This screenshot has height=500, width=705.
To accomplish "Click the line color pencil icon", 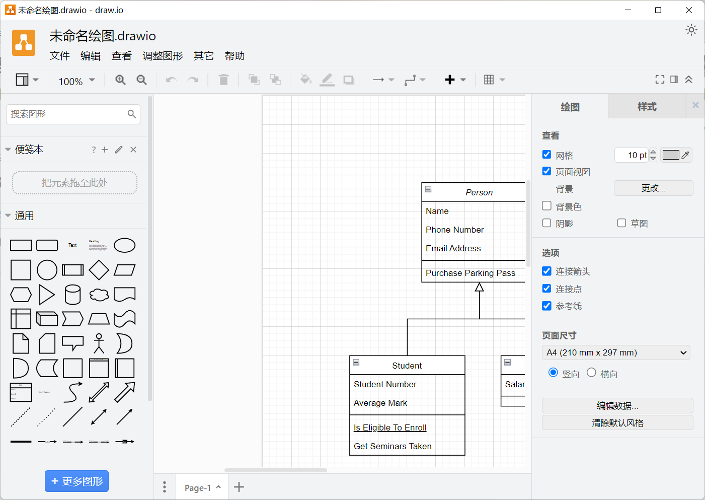I will pos(327,80).
